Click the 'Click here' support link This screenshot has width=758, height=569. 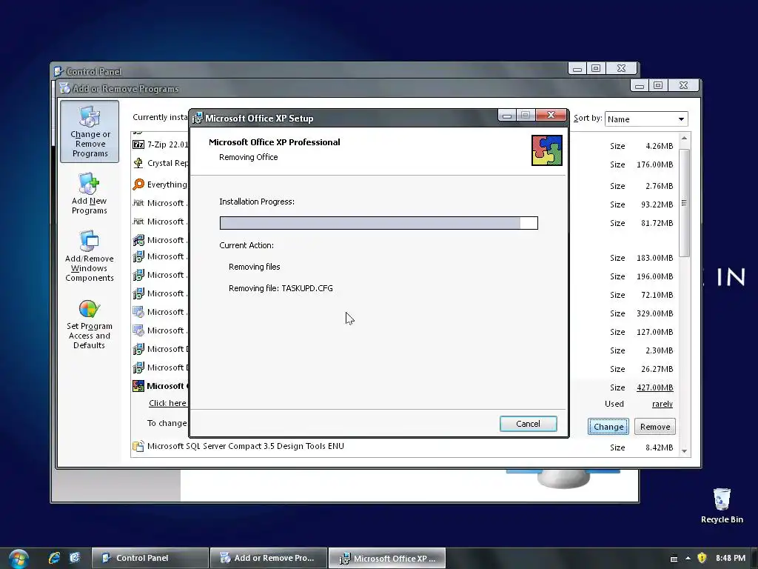click(x=167, y=403)
